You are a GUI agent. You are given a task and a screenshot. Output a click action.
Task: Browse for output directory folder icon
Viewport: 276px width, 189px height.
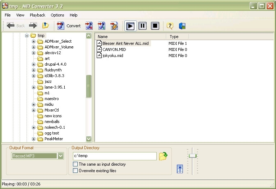(x=163, y=156)
